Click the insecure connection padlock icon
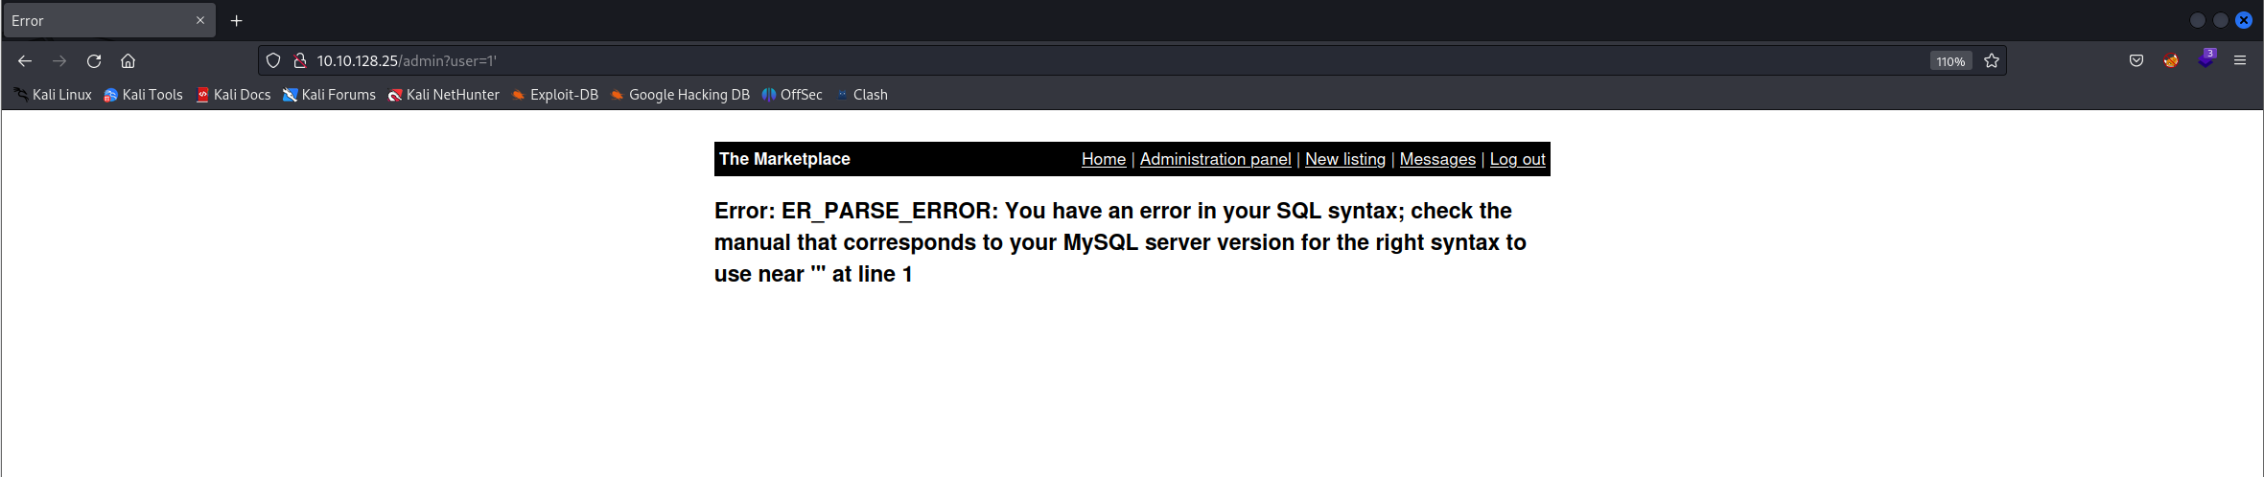2264x477 pixels. [x=299, y=61]
